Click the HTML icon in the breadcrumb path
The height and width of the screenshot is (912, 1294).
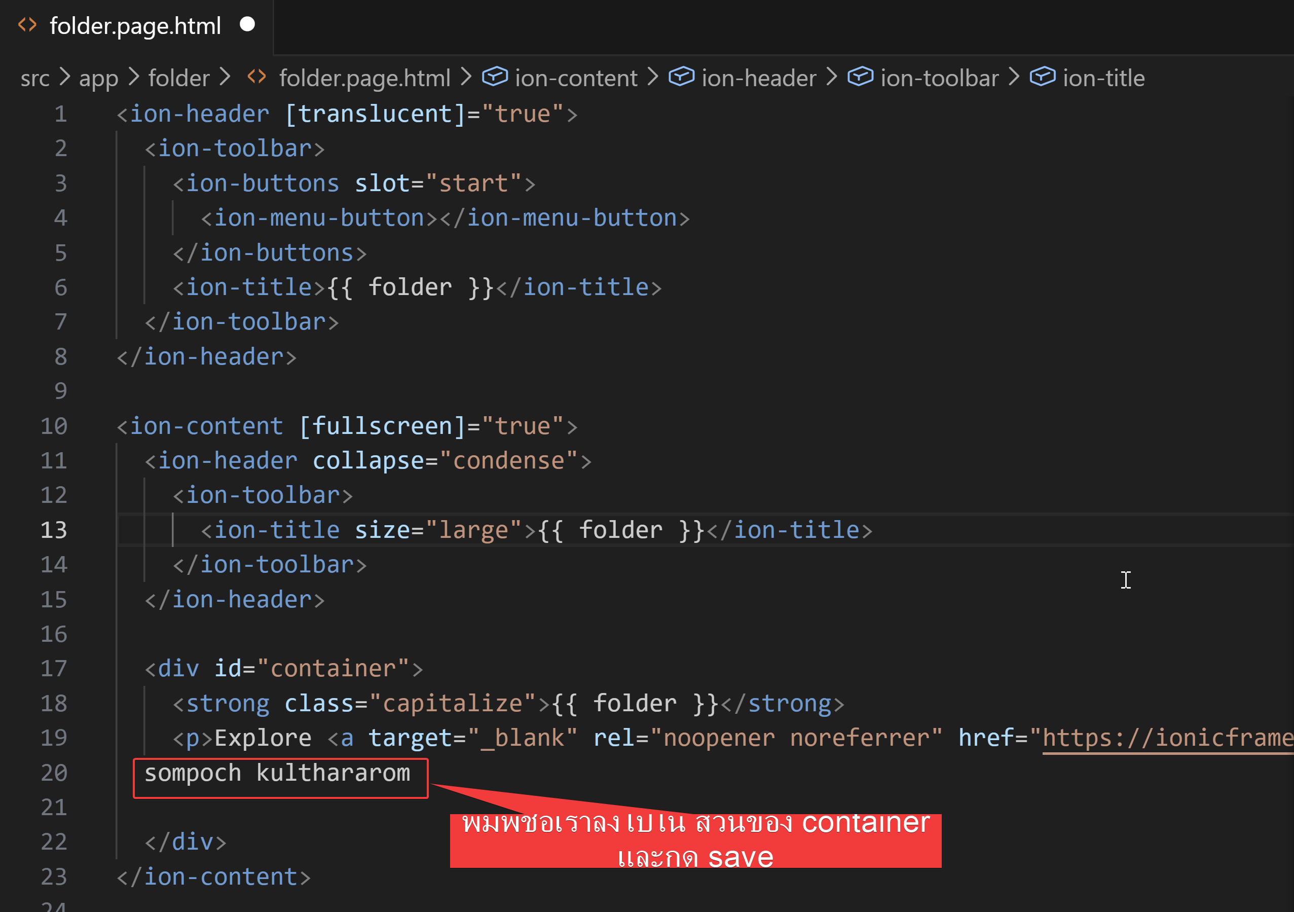click(257, 77)
